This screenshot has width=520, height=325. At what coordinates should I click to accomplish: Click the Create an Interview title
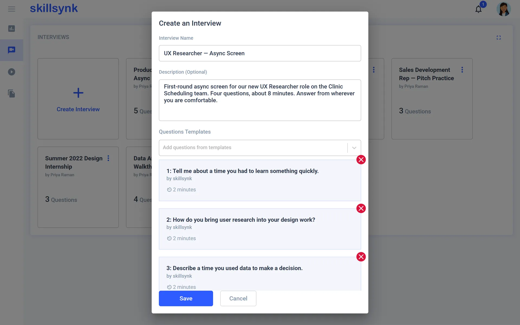click(x=190, y=23)
